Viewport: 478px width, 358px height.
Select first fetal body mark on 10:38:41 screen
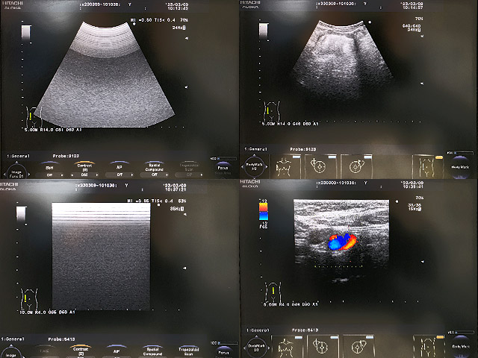click(323, 346)
